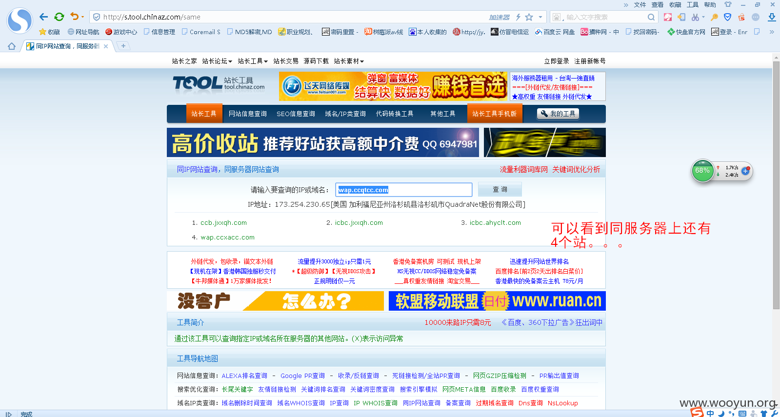Click the 注册新帐号 link
Image resolution: width=780 pixels, height=417 pixels.
[590, 61]
